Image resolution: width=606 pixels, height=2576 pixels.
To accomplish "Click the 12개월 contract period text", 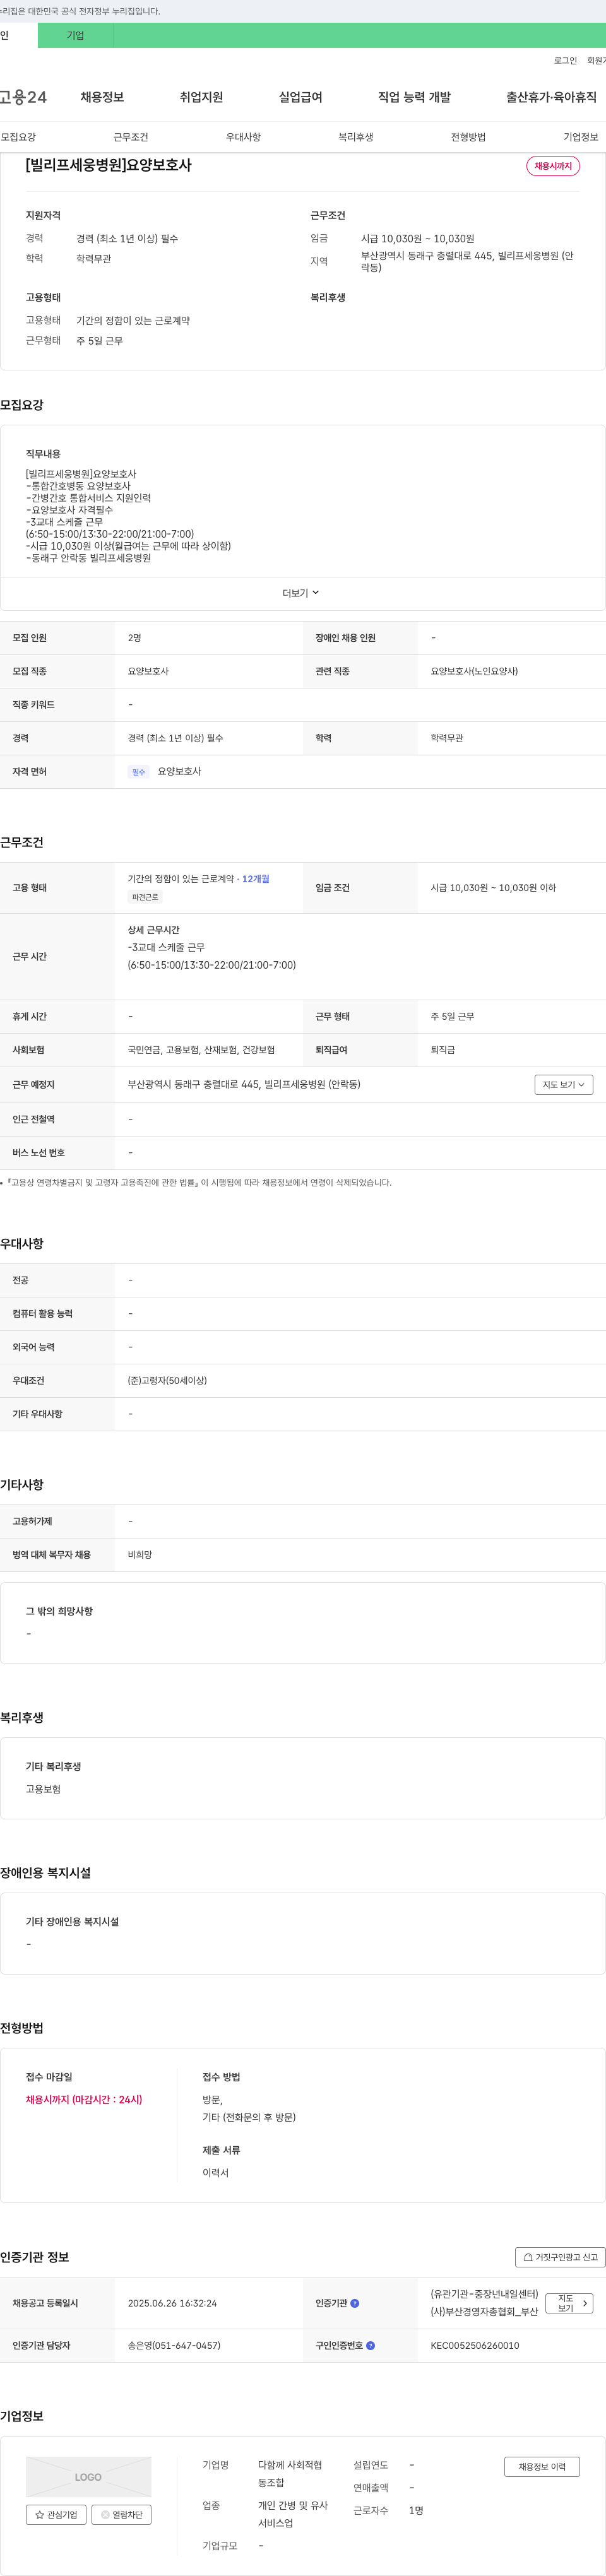I will click(255, 879).
